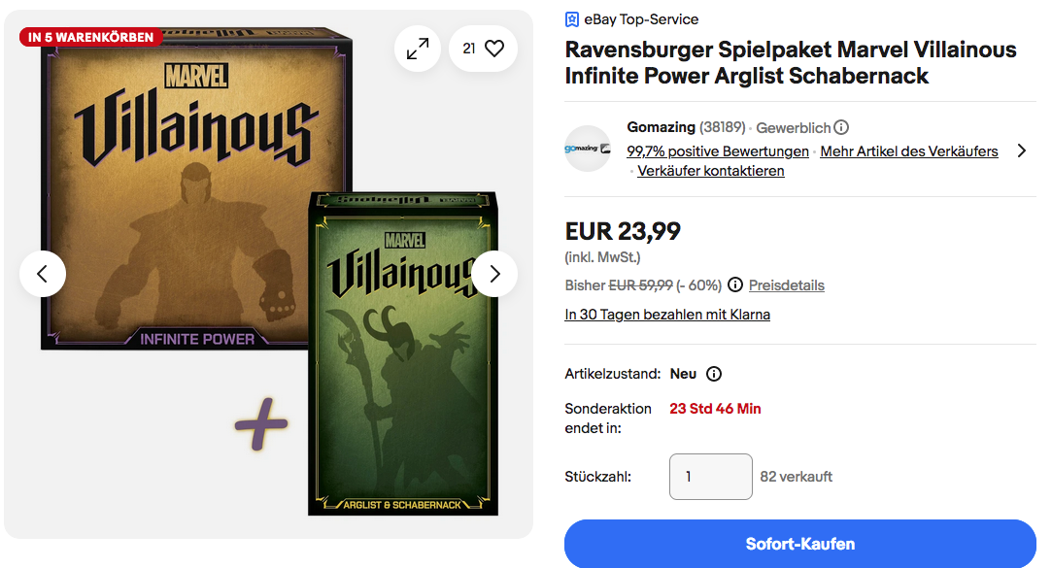Show the previous product image
The height and width of the screenshot is (568, 1052).
click(x=43, y=274)
